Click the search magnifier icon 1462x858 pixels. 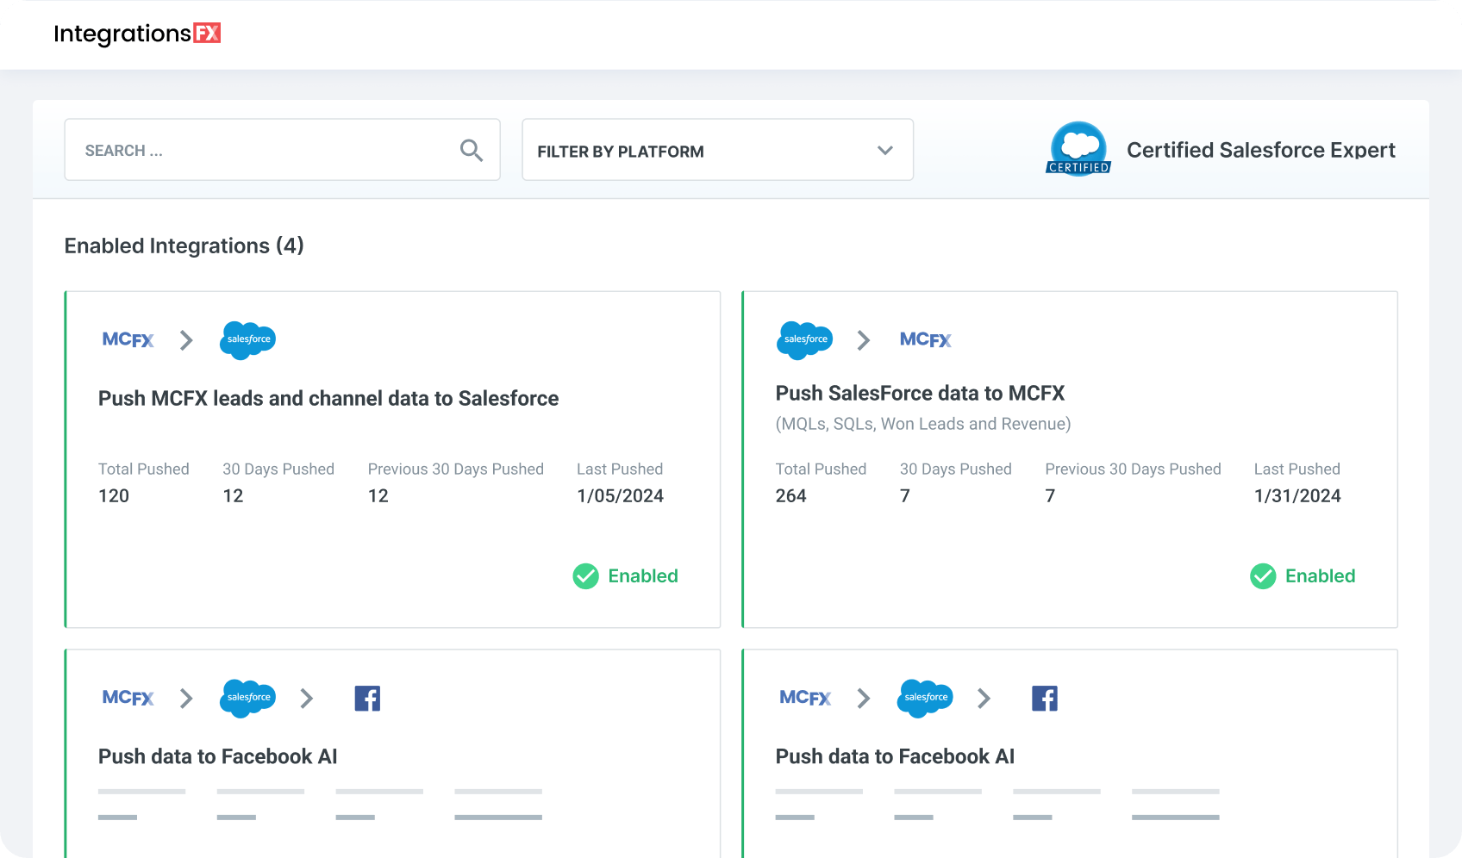coord(472,149)
